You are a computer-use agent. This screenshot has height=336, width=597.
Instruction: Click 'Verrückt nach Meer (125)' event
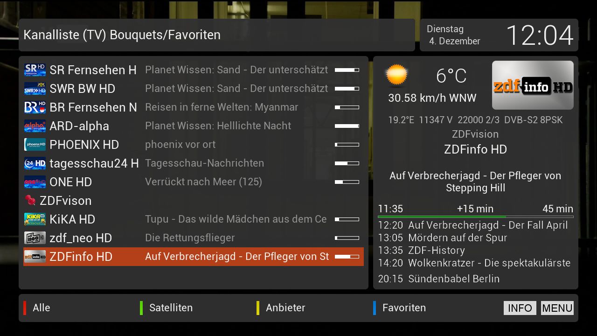pos(203,182)
